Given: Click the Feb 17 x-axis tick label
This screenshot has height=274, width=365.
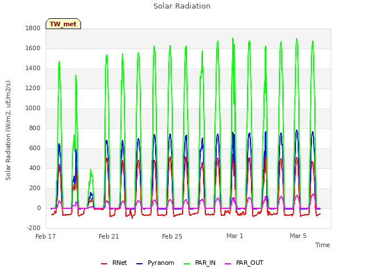Looking at the screenshot, I should 46,236.
